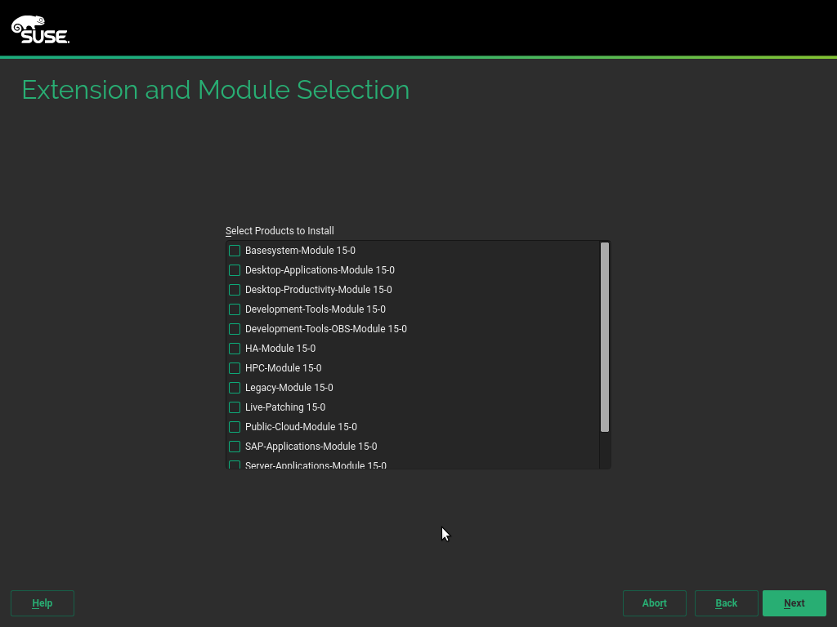This screenshot has height=627, width=837.
Task: Check the SAP-Applications-Module 15-0 box
Action: 235,447
